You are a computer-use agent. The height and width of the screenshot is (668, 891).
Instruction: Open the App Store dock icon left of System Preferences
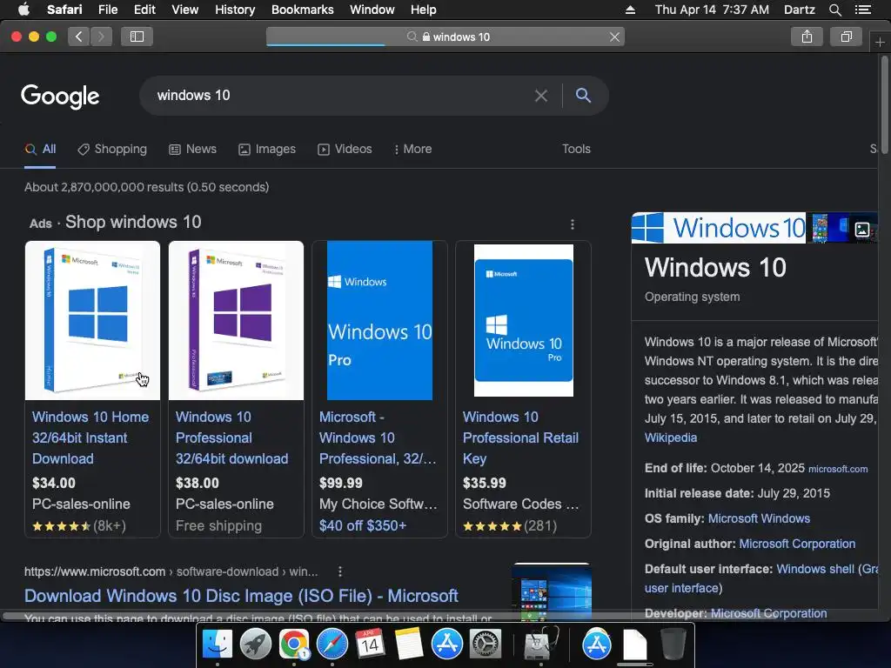(446, 645)
